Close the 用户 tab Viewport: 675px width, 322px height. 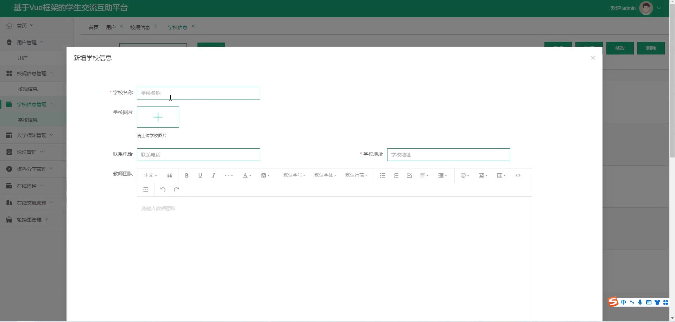point(121,26)
